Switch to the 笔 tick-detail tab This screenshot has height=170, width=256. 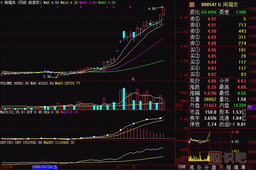tap(192, 167)
